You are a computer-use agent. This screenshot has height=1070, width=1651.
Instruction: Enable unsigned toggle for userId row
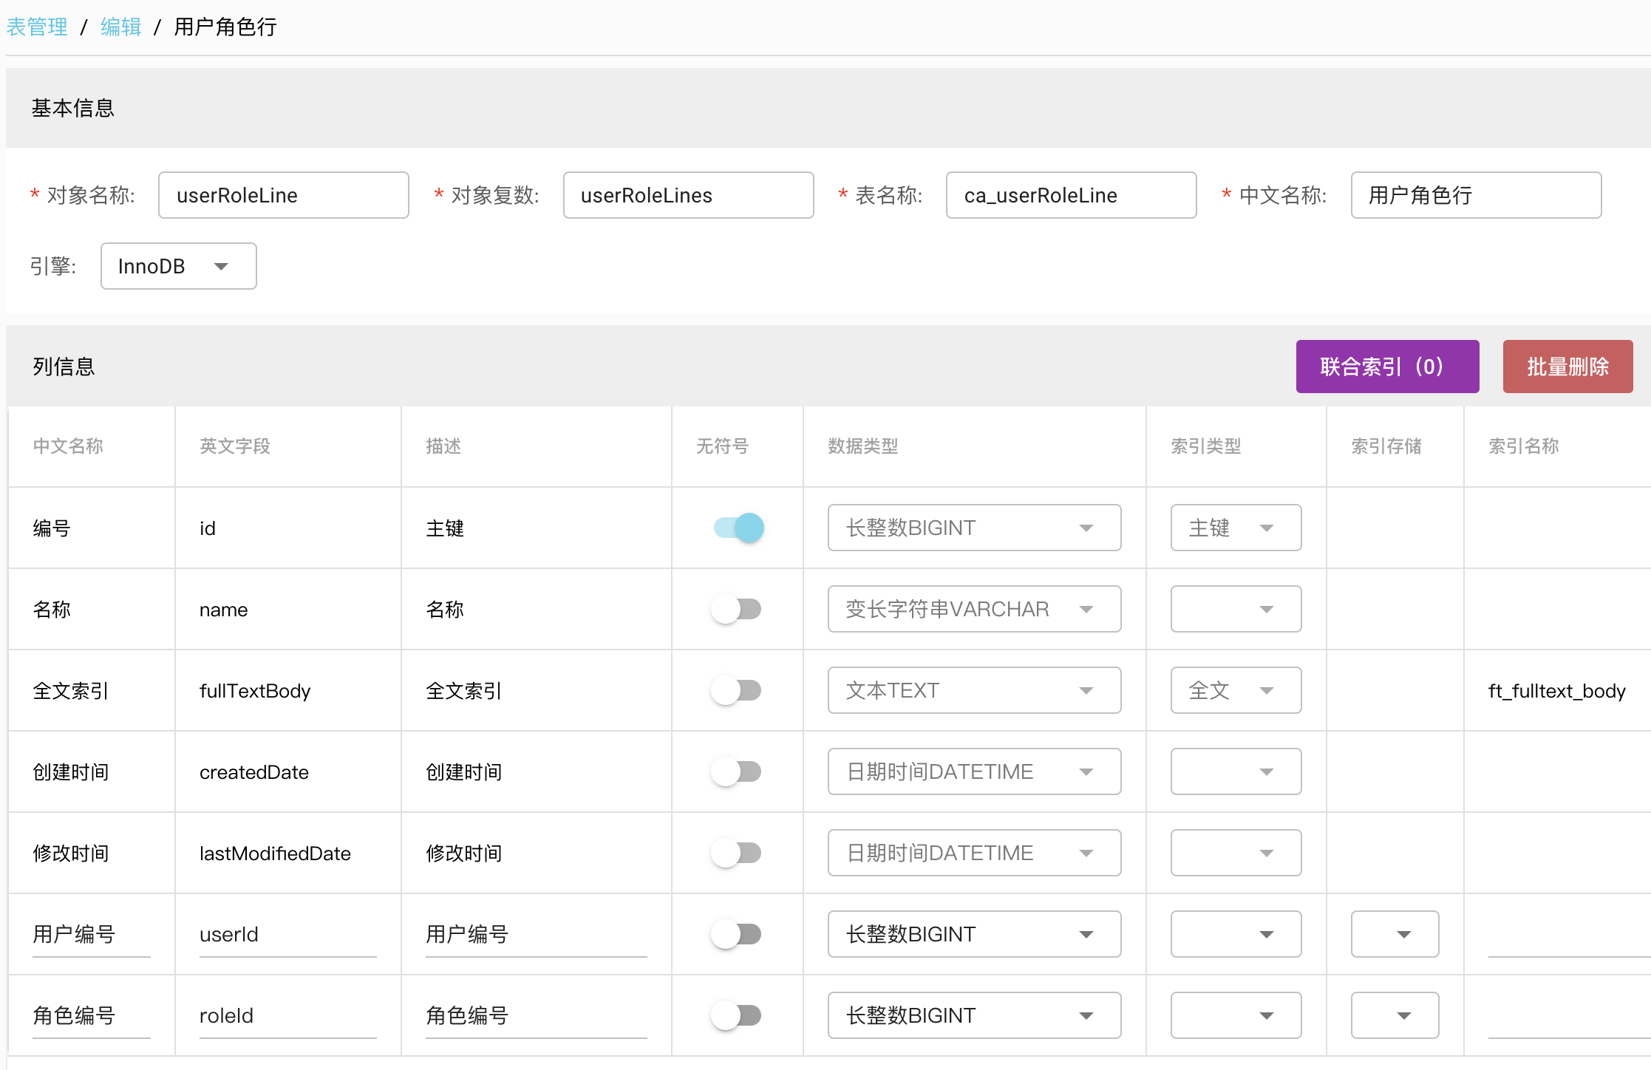coord(736,934)
